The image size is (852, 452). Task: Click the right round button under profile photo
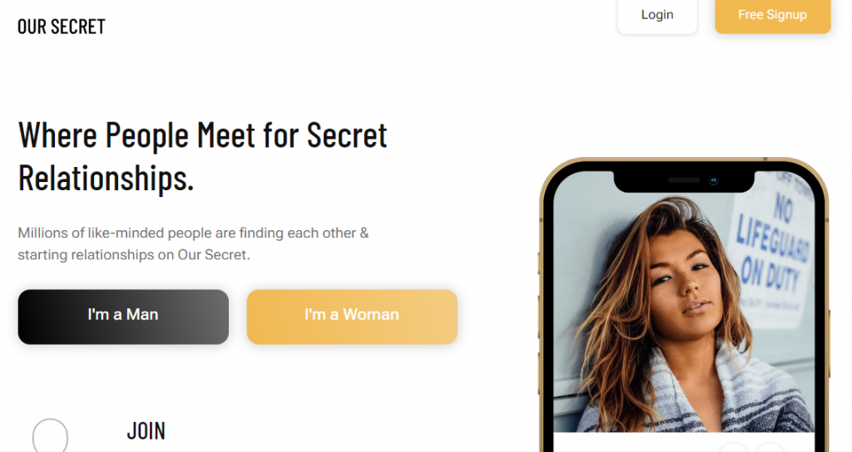[x=769, y=448]
